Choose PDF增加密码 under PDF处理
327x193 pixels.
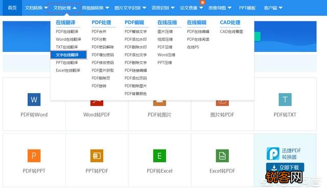103,55
